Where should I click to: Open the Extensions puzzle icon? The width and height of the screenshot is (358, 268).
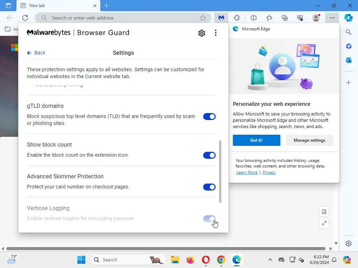pos(237,18)
